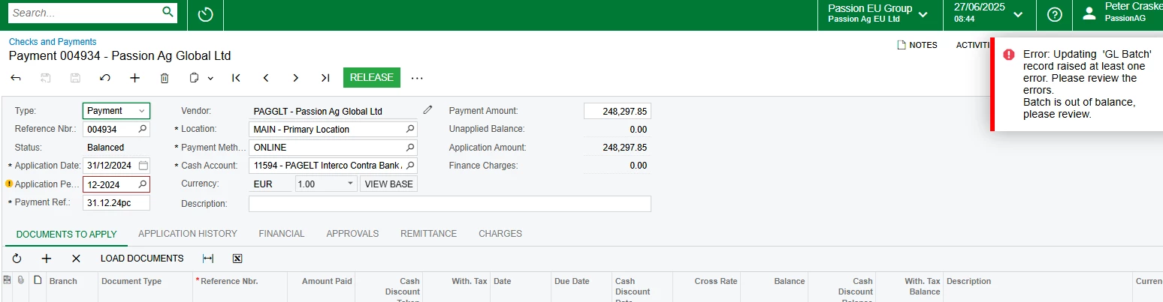Viewport: 1163px width, 302px height.
Task: Open Application Period lookup magnifier
Action: [x=142, y=184]
